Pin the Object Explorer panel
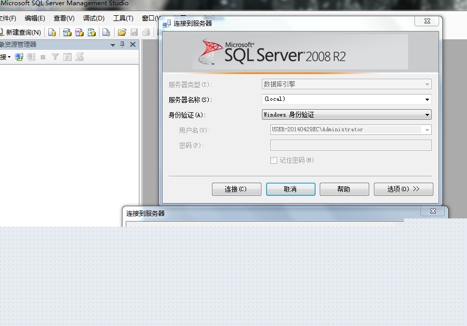 123,45
